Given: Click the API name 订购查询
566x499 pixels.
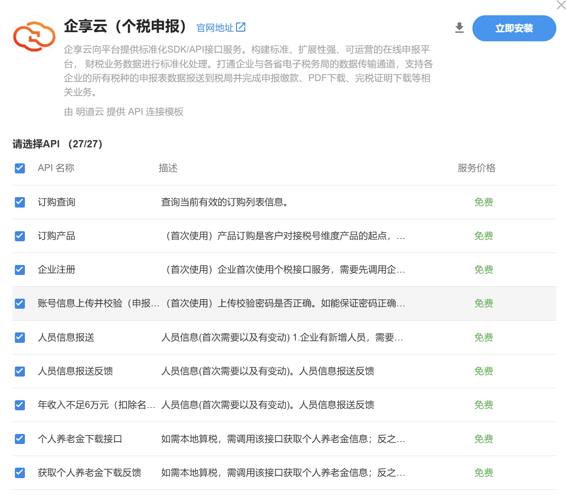Looking at the screenshot, I should [57, 202].
